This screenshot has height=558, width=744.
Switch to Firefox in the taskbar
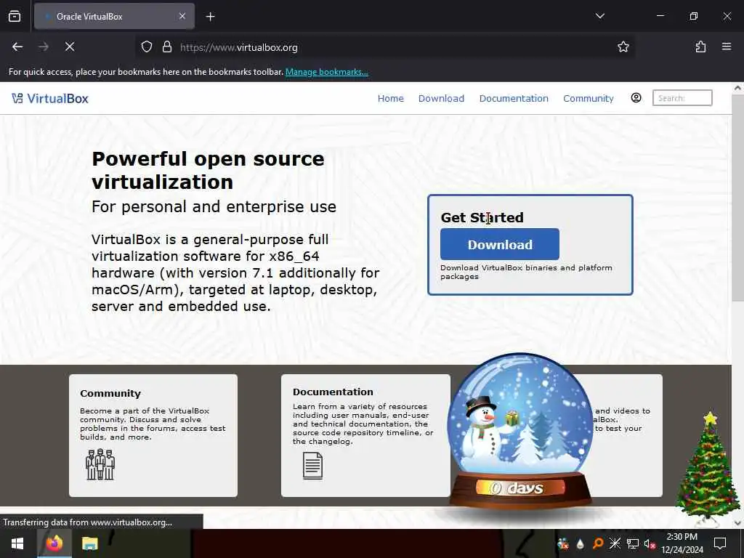pyautogui.click(x=54, y=543)
